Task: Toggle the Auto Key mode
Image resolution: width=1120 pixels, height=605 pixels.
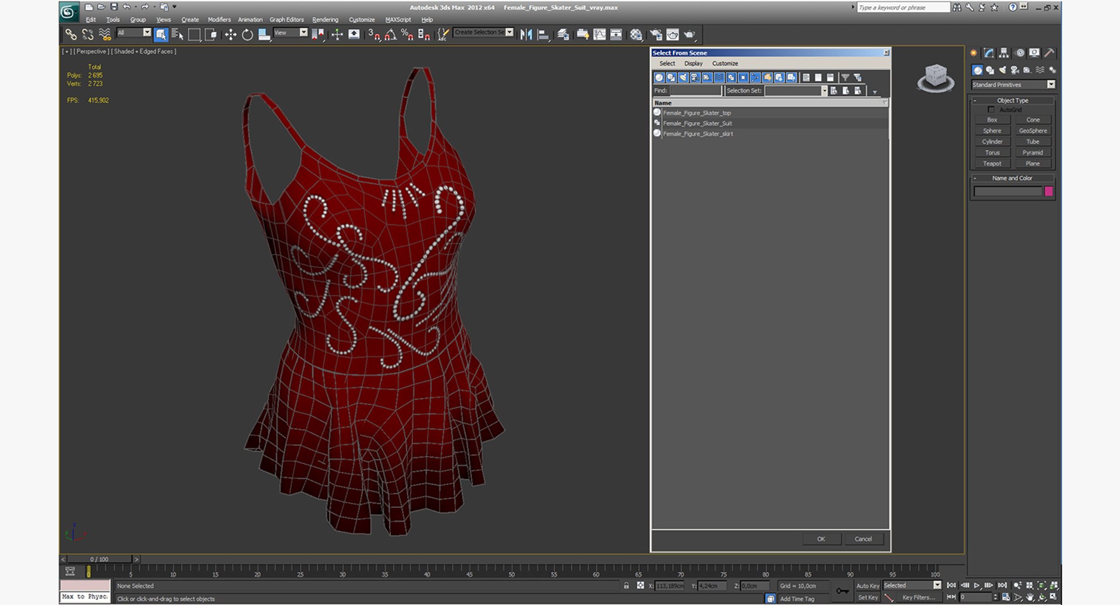Action: point(867,586)
